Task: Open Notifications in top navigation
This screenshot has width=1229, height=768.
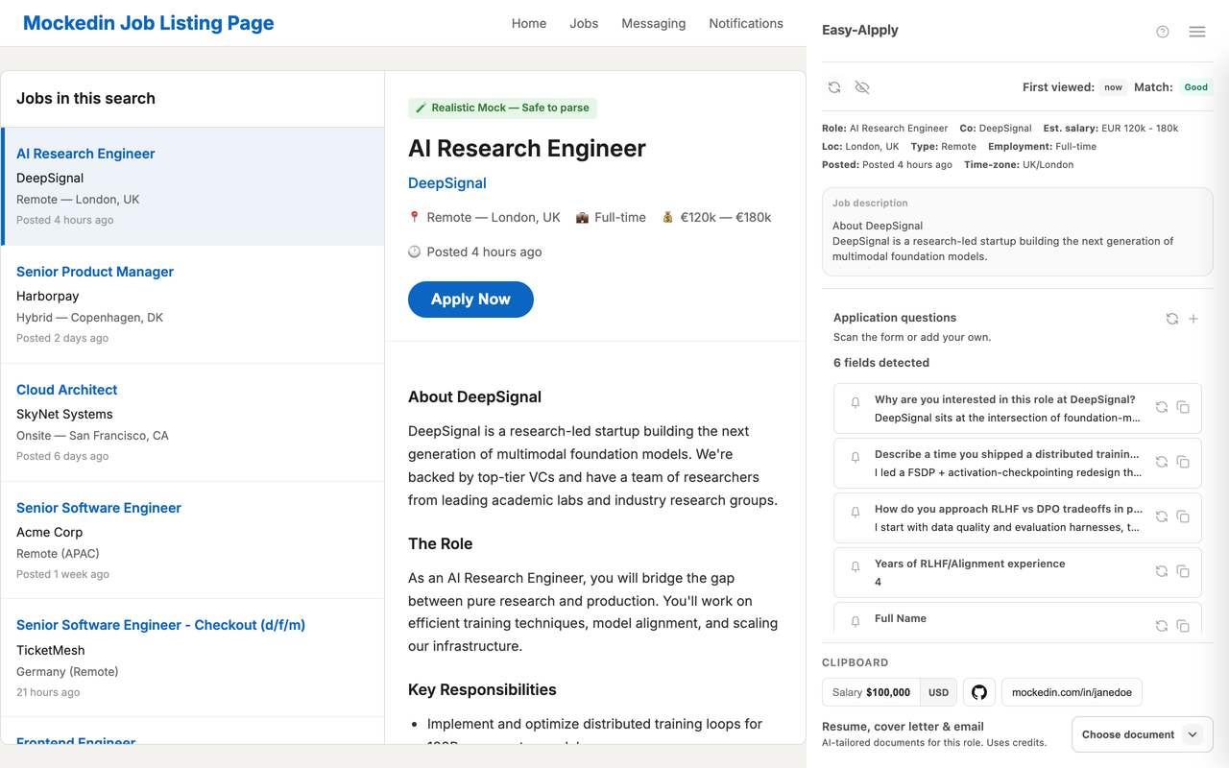Action: [x=746, y=23]
